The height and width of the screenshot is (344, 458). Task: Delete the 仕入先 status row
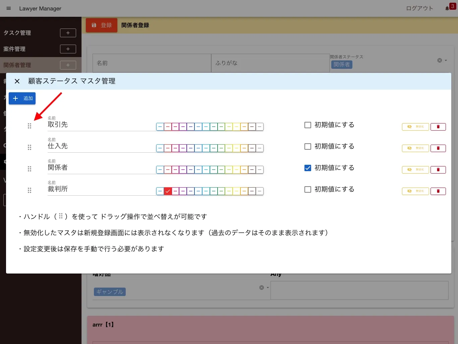[438, 148]
